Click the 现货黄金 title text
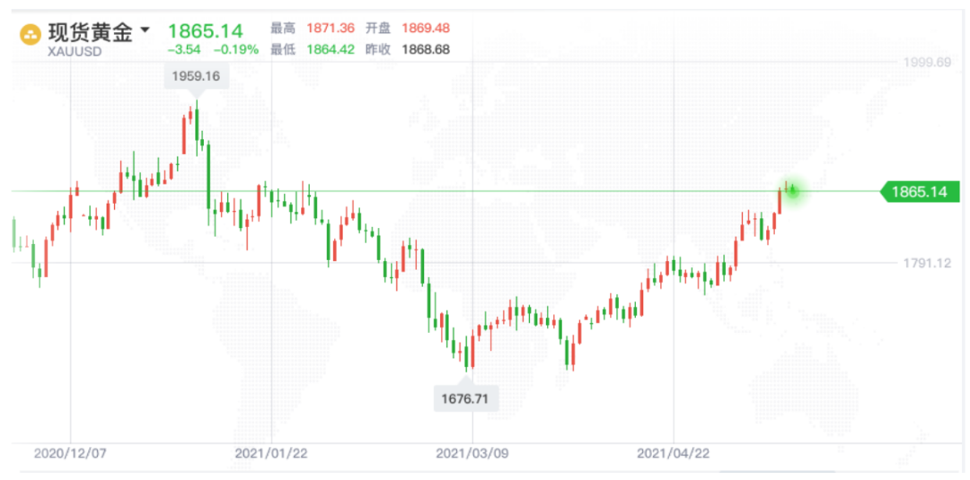The width and height of the screenshot is (970, 480). 90,32
